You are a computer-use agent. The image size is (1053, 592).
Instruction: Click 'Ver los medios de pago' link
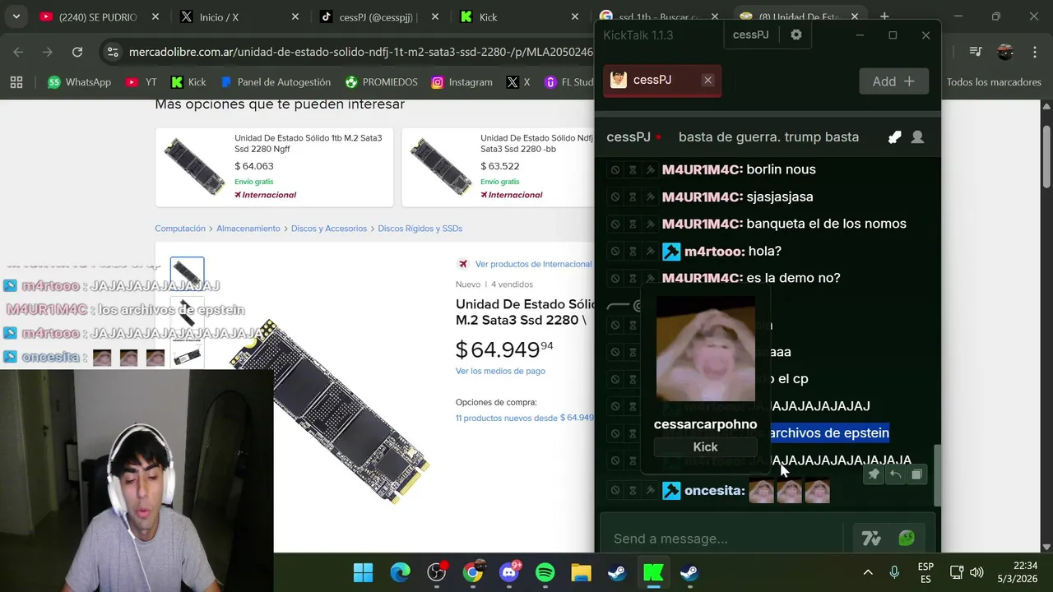pyautogui.click(x=500, y=371)
